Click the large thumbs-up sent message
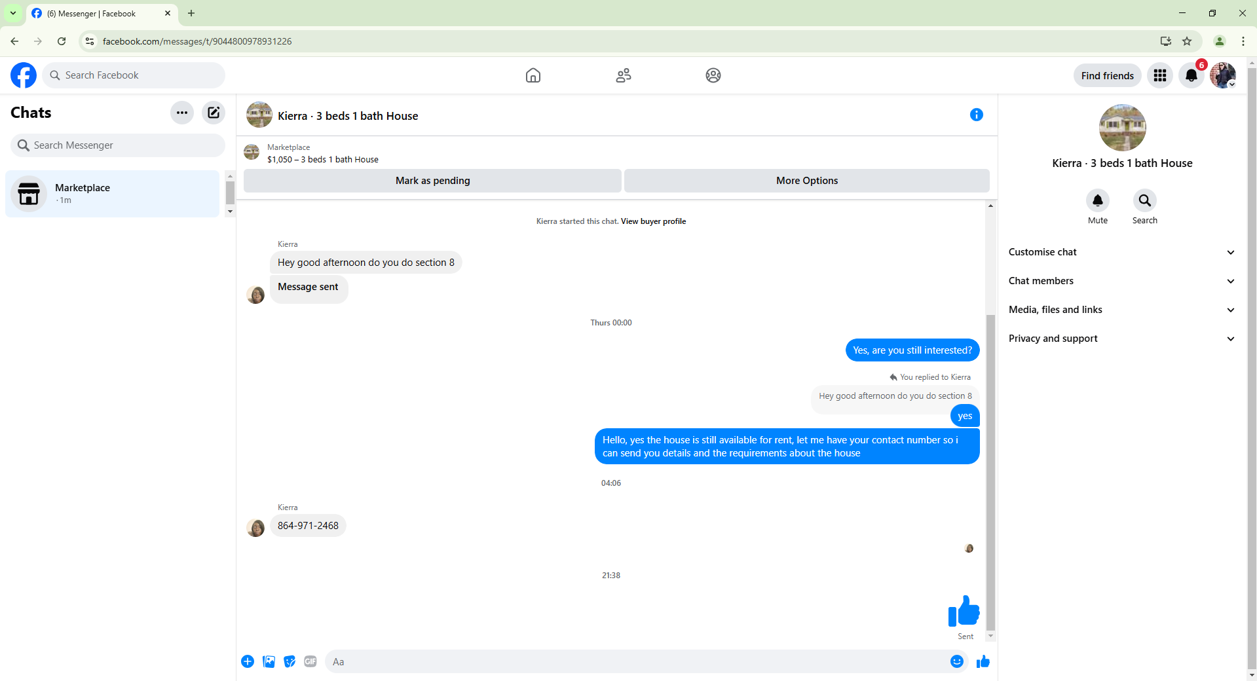The height and width of the screenshot is (681, 1257). pyautogui.click(x=964, y=612)
